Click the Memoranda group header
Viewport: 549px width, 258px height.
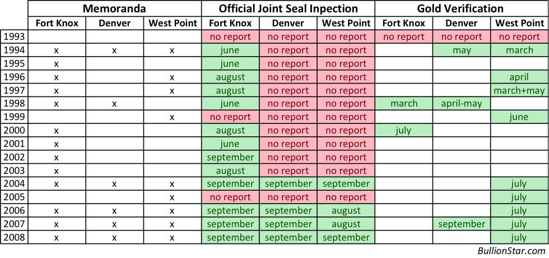coord(115,8)
